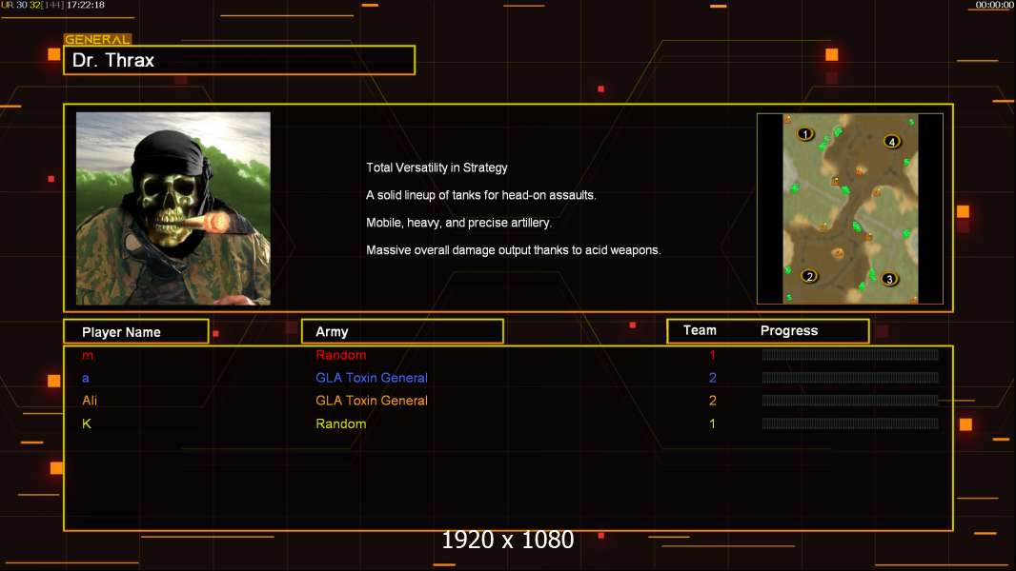Screen dimensions: 1016x571
Task: Click the blue 'GLA Toxin General' army text
Action: [x=372, y=378]
